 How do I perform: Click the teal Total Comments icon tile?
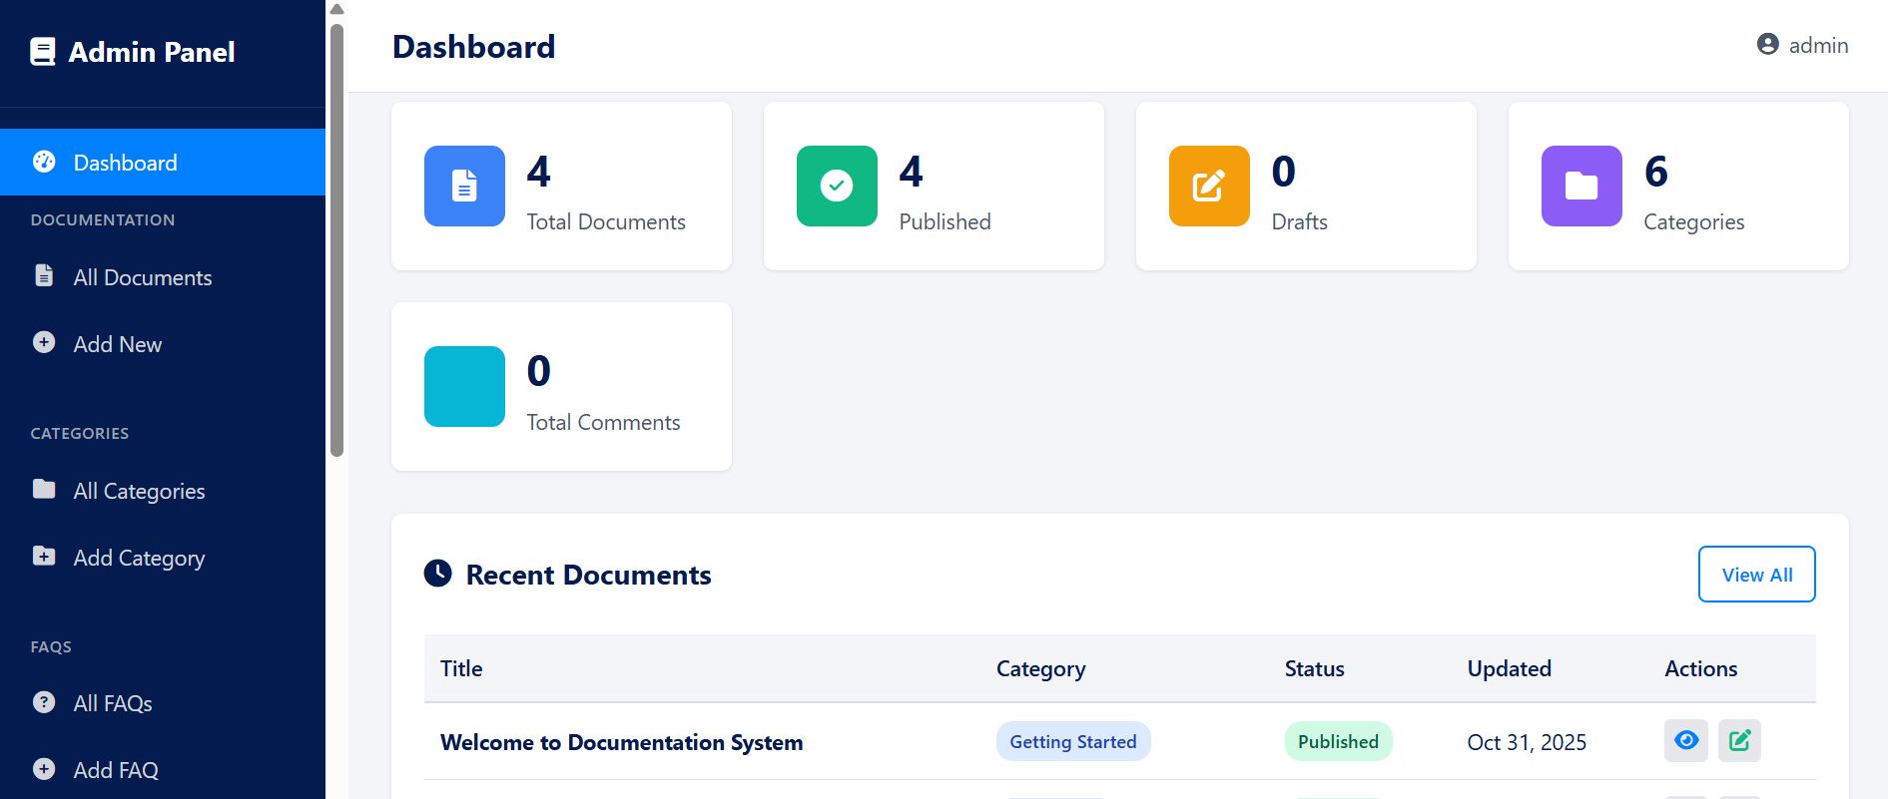(x=464, y=387)
